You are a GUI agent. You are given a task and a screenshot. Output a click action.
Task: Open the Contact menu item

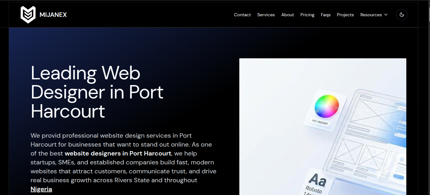coord(242,15)
